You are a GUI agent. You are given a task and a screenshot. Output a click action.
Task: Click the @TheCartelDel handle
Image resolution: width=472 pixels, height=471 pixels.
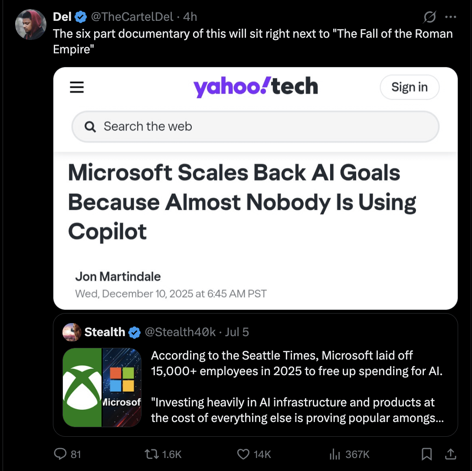pyautogui.click(x=131, y=17)
